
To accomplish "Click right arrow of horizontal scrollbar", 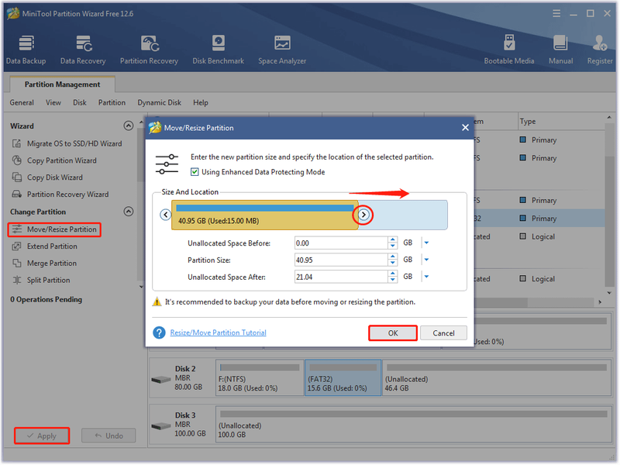I will point(600,302).
